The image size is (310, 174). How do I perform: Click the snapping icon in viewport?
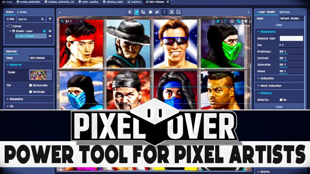pyautogui.click(x=218, y=21)
